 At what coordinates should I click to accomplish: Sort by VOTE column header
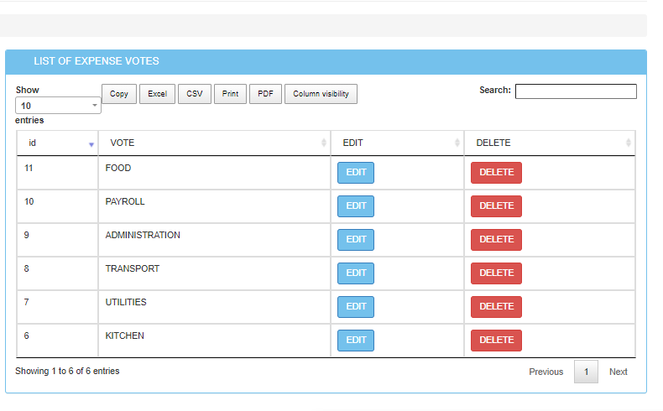point(214,143)
